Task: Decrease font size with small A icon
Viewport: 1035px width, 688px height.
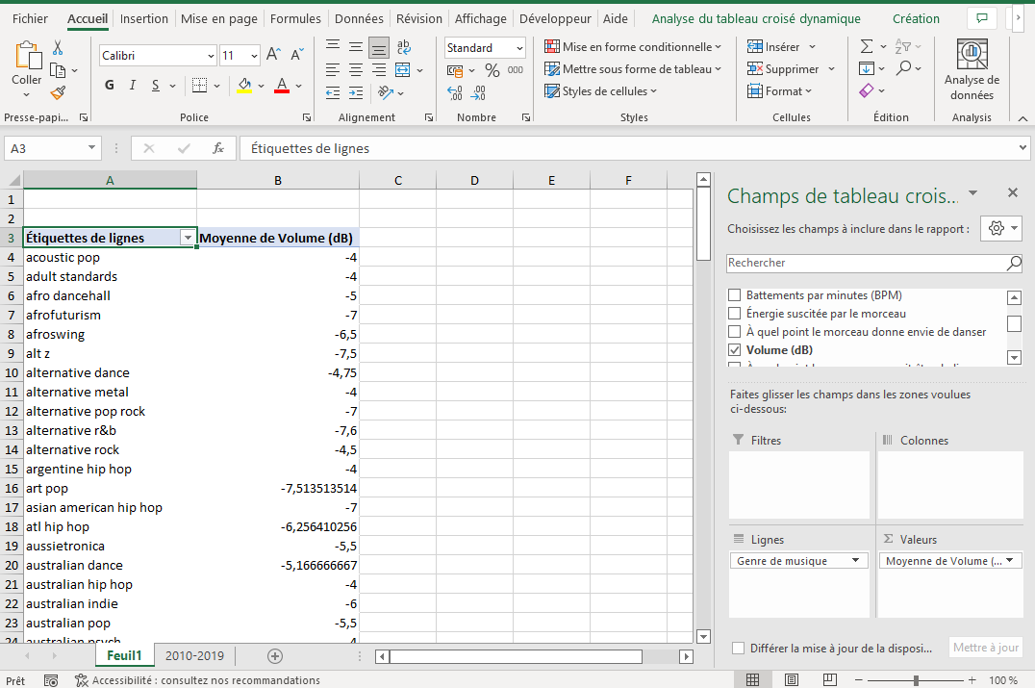Action: coord(297,55)
